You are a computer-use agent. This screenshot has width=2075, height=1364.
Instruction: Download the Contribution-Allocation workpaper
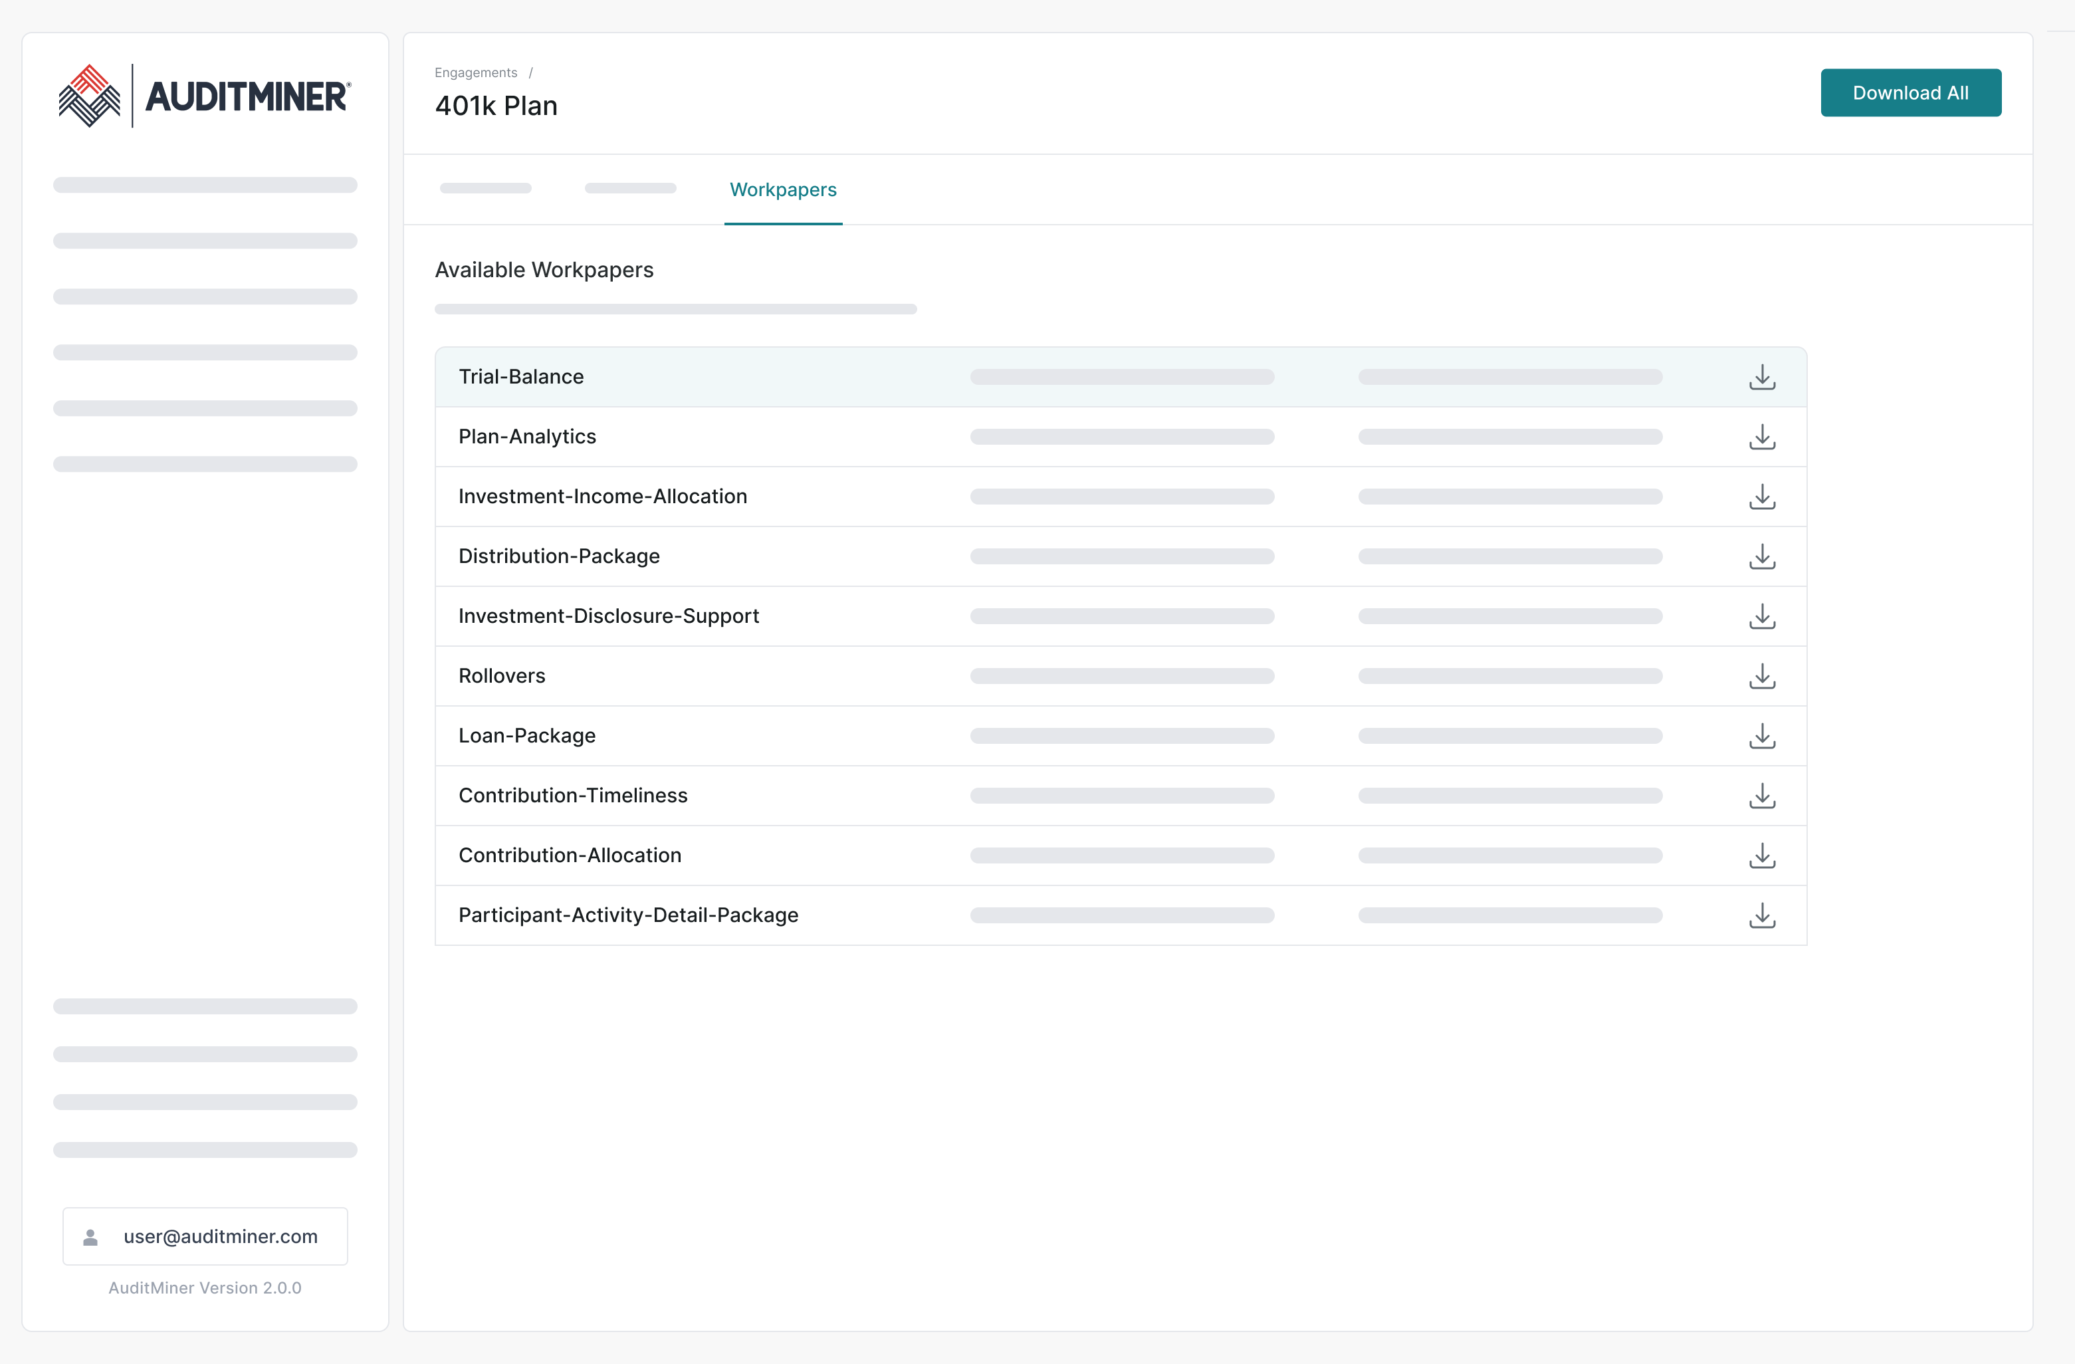coord(1762,855)
